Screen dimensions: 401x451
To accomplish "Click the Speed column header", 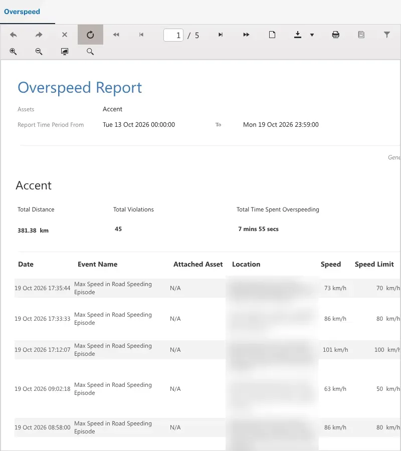I will (331, 264).
